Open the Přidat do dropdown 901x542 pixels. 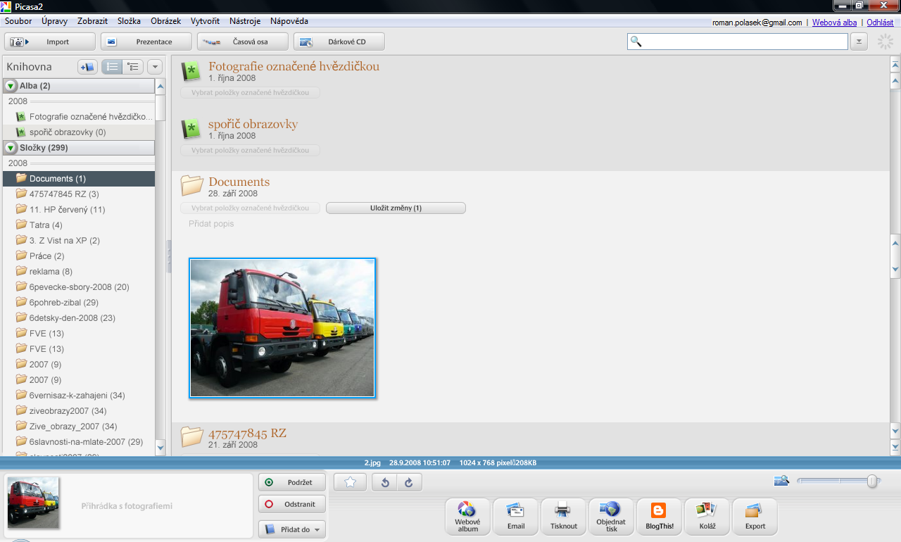pos(292,529)
